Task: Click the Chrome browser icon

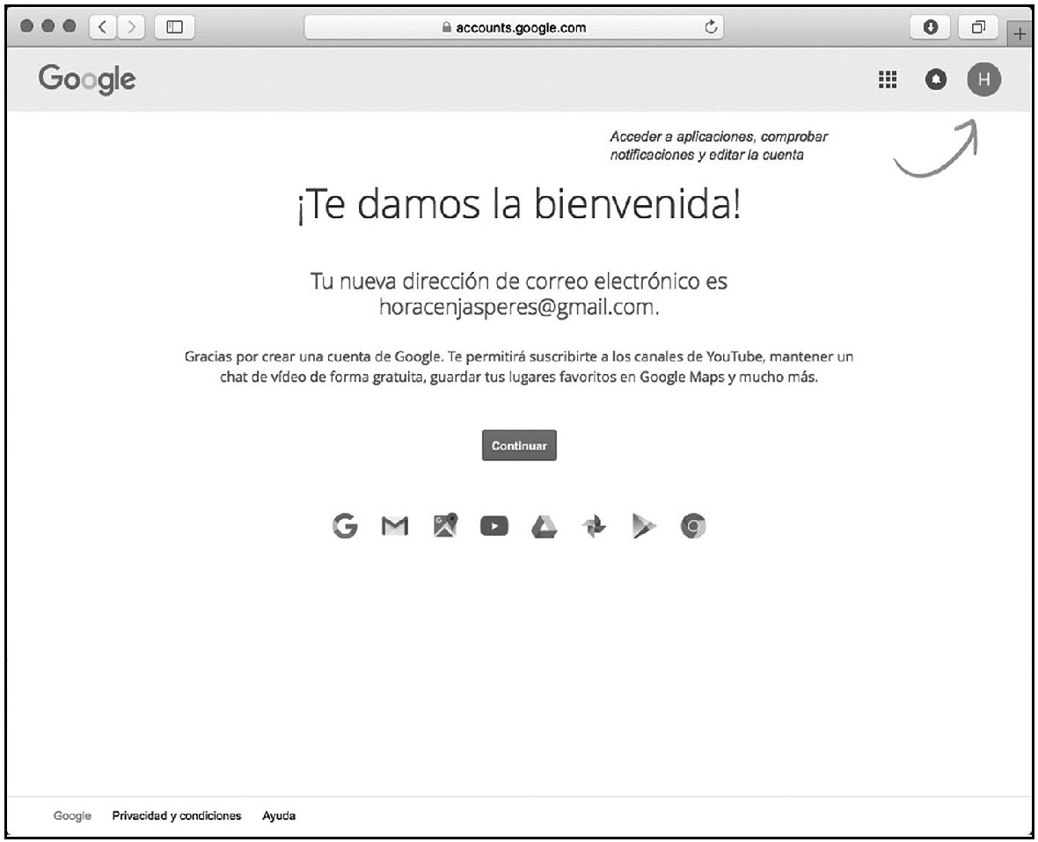Action: [694, 526]
